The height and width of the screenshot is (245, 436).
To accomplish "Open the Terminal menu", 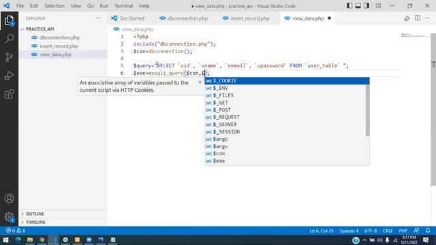I will tap(124, 6).
